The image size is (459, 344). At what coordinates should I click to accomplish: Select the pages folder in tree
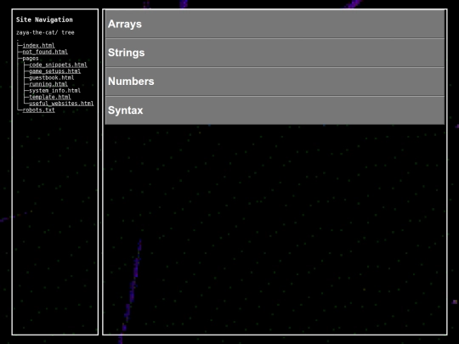coord(31,59)
